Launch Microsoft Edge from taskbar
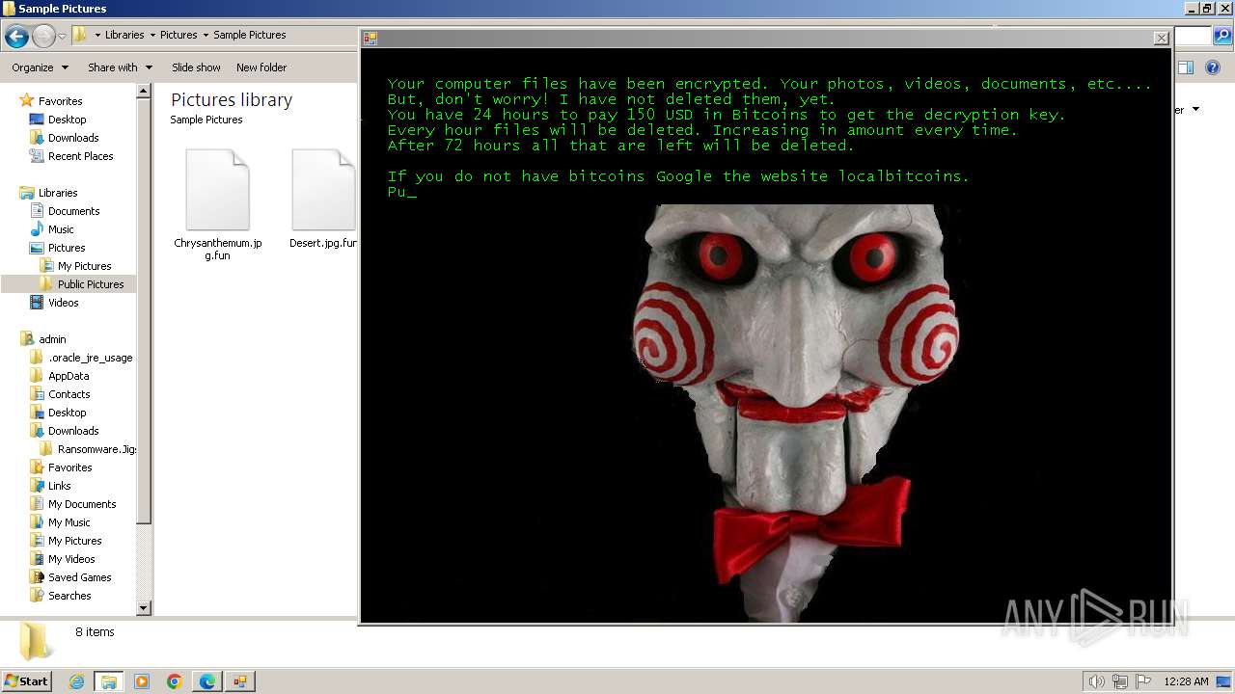The height and width of the screenshot is (694, 1235). [206, 681]
